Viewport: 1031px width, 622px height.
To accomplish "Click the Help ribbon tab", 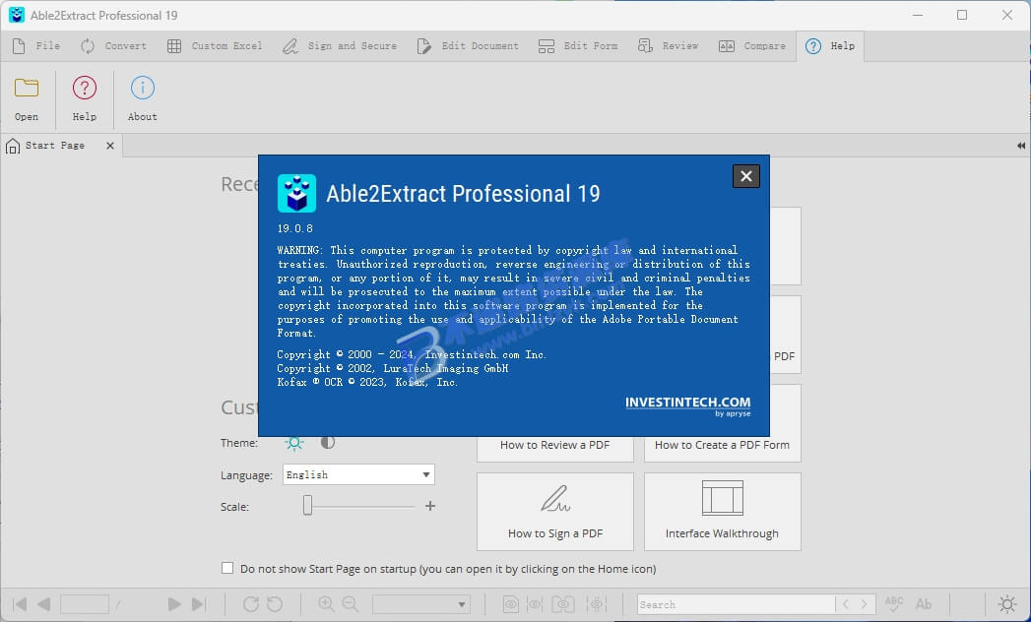I will coord(830,46).
